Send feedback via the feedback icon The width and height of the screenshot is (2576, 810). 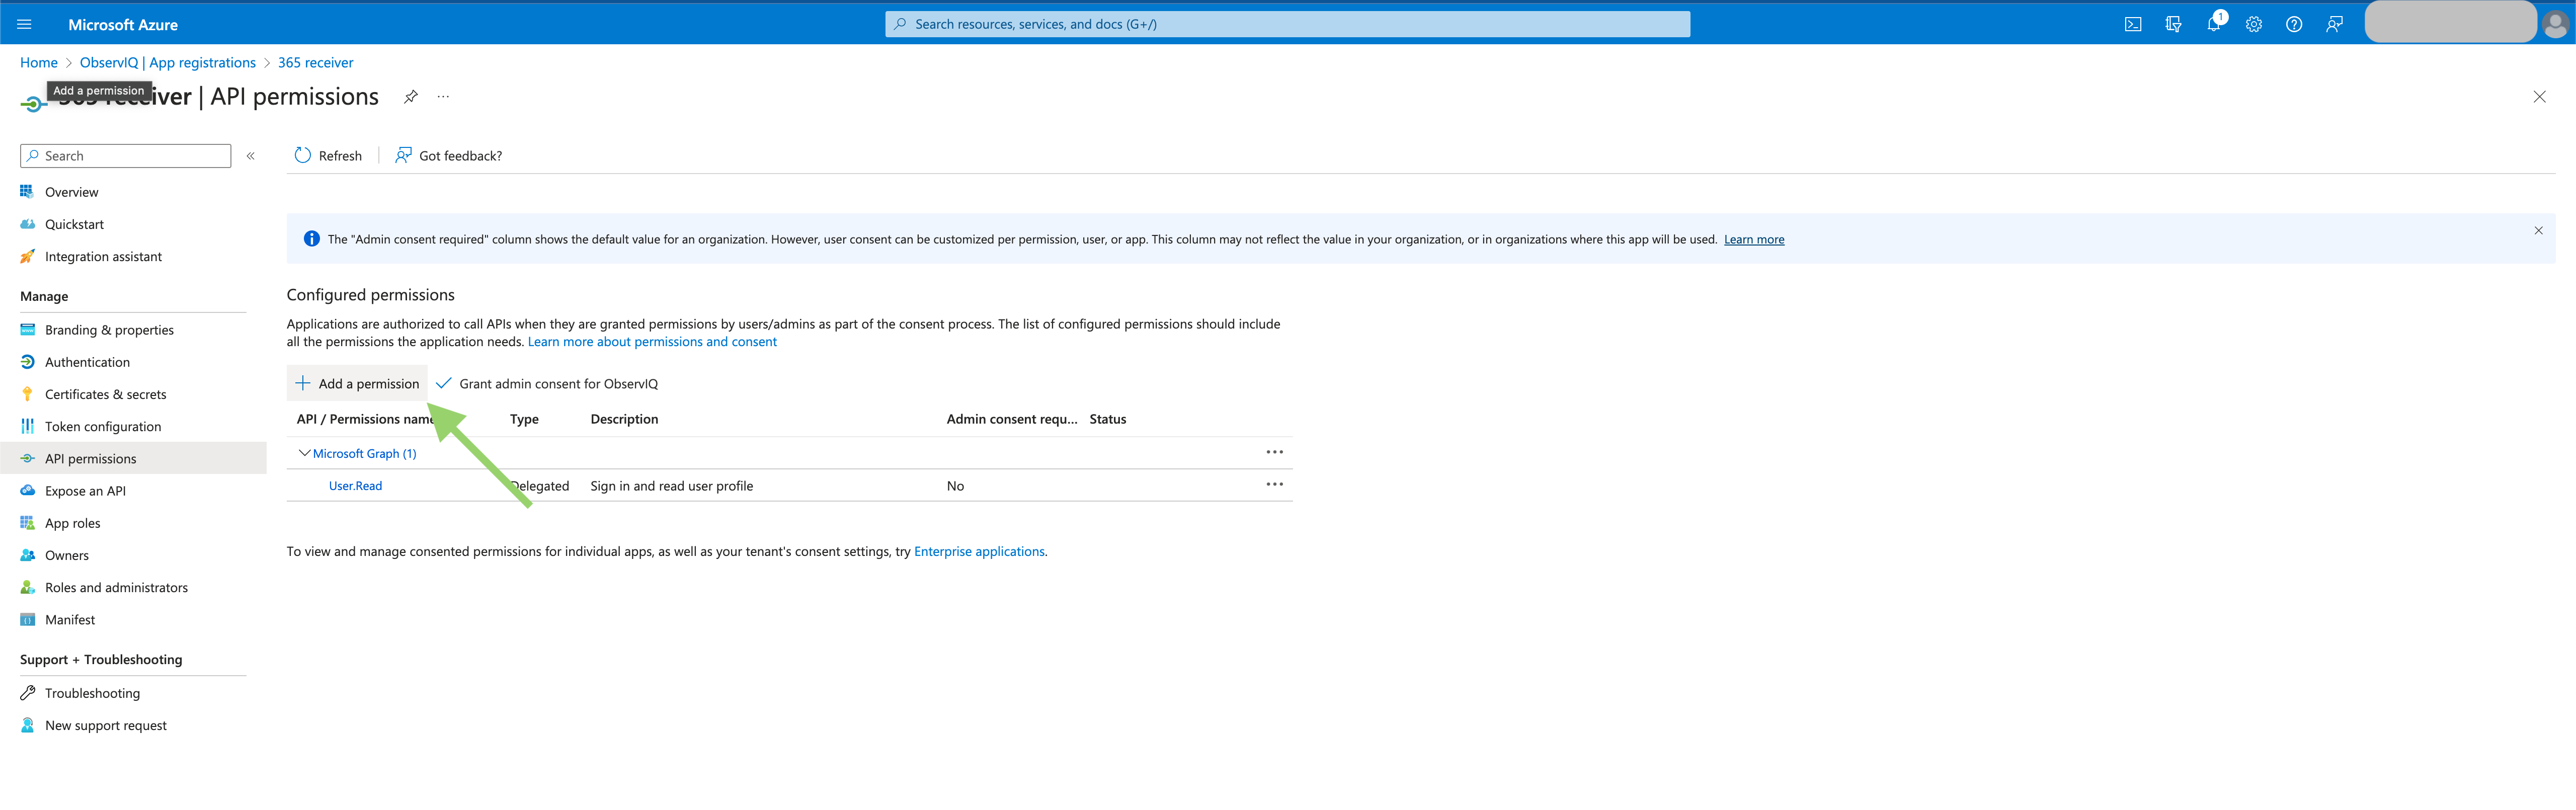(2334, 23)
